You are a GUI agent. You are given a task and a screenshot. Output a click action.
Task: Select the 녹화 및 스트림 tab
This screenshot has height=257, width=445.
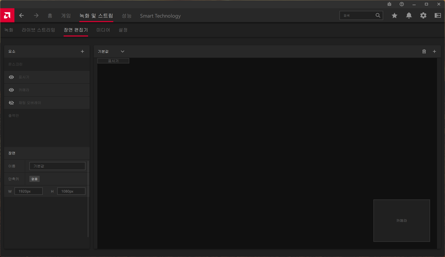(x=96, y=16)
